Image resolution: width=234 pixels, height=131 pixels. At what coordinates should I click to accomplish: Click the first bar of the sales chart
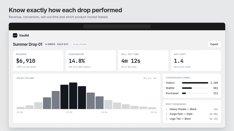coord(20,108)
